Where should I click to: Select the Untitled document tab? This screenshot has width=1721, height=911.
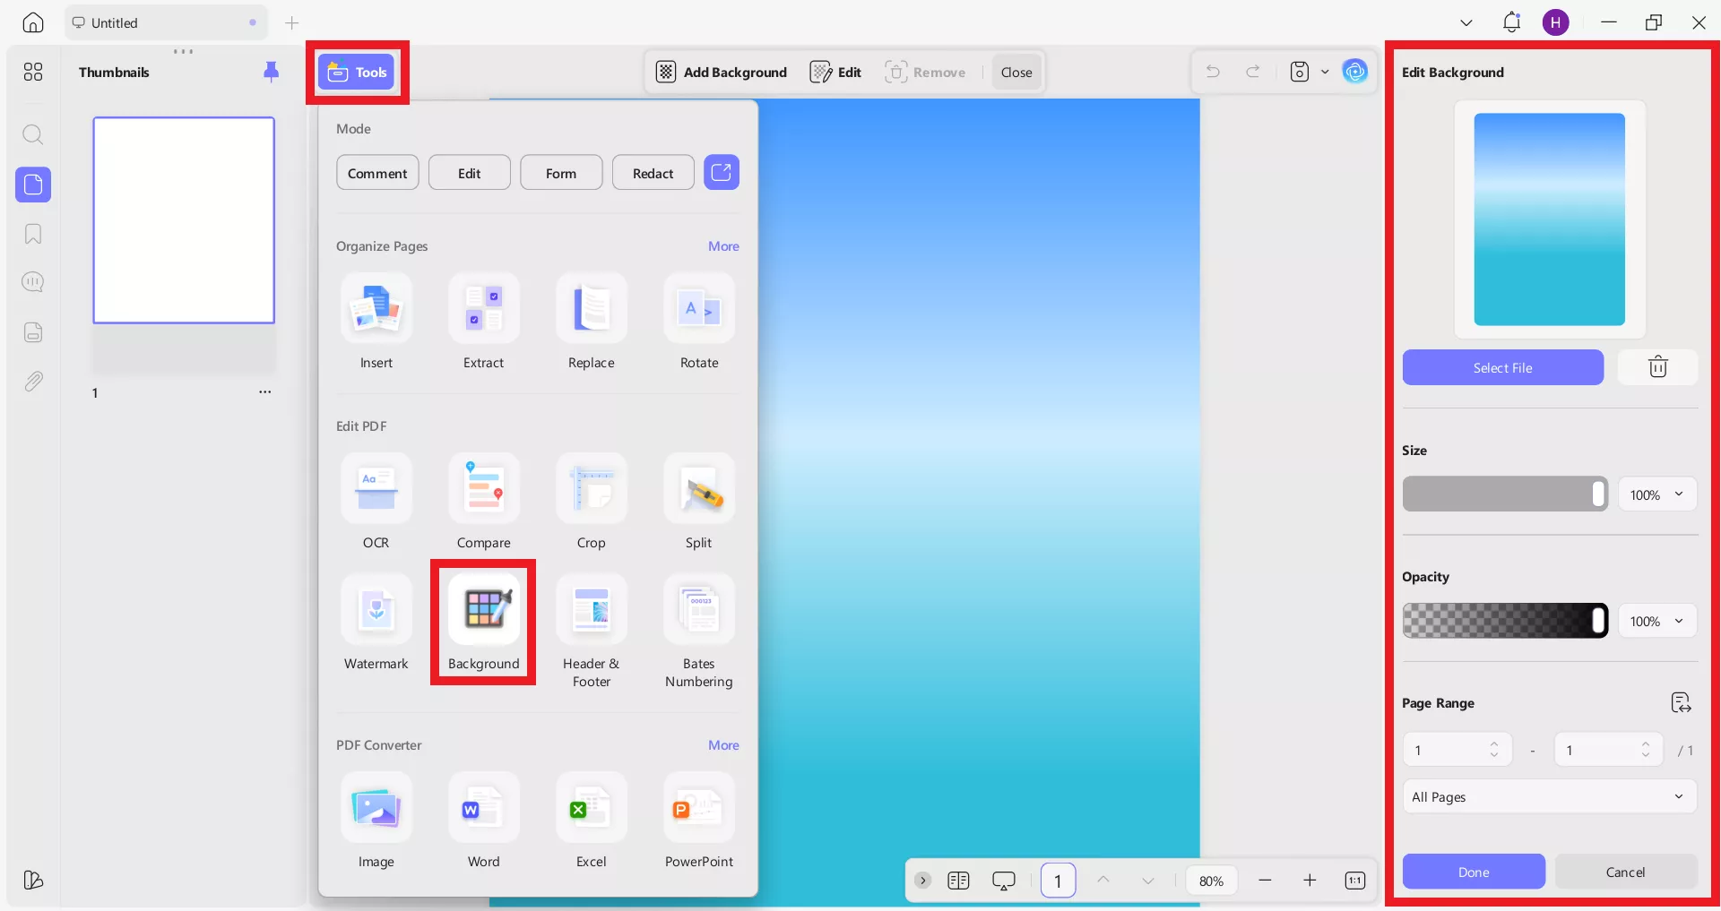166,22
